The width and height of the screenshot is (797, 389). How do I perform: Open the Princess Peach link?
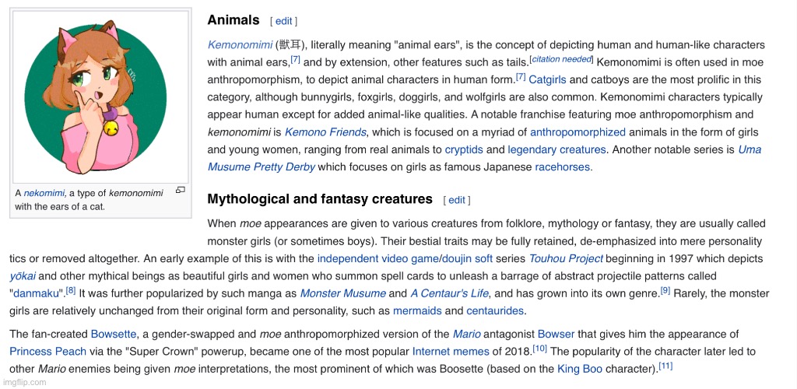47,352
